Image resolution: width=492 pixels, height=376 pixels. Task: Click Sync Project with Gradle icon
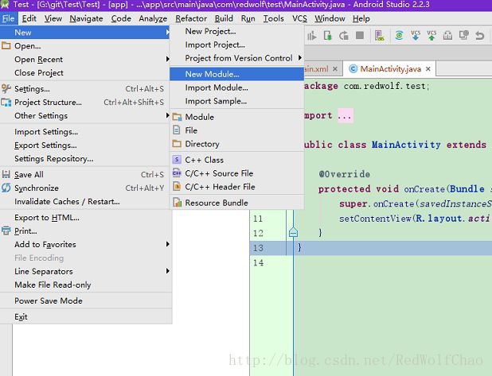(x=399, y=36)
